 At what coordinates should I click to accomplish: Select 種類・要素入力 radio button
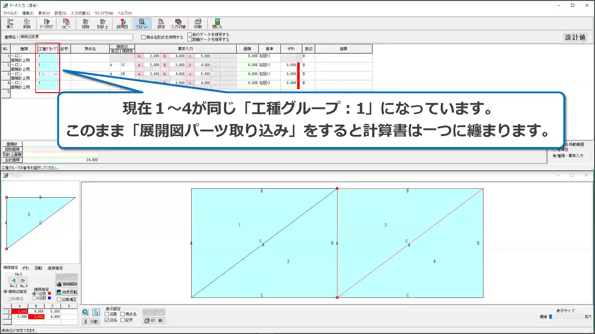pyautogui.click(x=554, y=156)
